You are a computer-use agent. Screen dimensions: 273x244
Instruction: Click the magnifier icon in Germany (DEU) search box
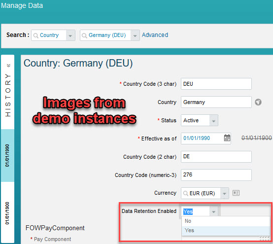[x=84, y=35]
